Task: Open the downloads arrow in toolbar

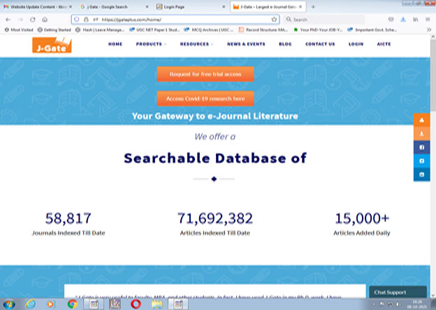Action: pyautogui.click(x=403, y=20)
